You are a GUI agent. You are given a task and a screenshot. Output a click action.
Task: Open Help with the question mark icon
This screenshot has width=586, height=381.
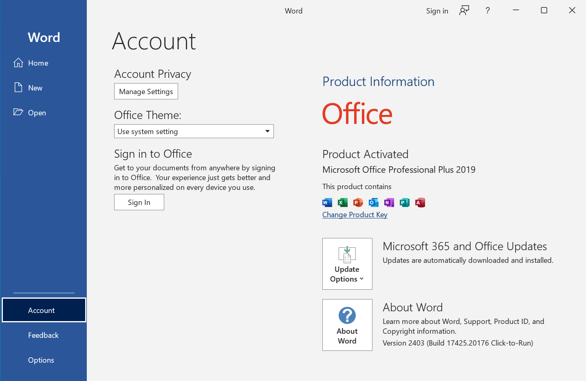(488, 11)
